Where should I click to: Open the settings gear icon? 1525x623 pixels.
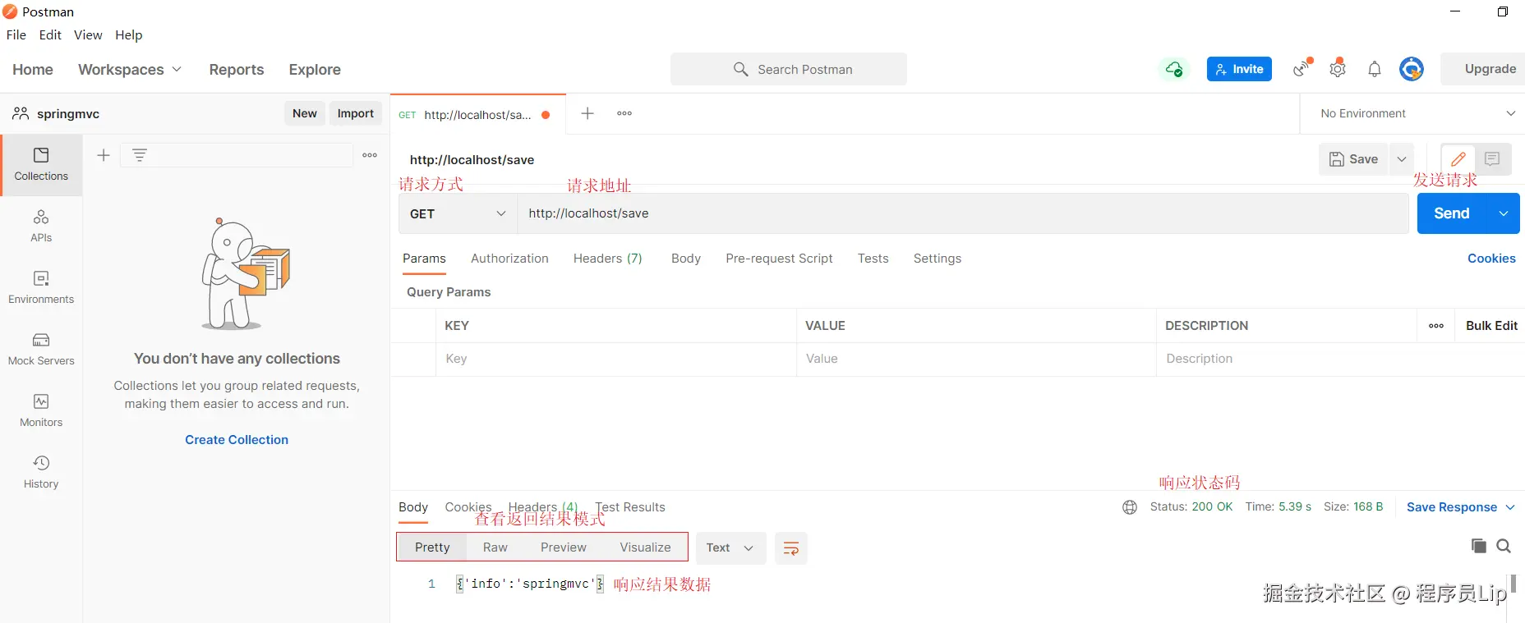pyautogui.click(x=1338, y=68)
